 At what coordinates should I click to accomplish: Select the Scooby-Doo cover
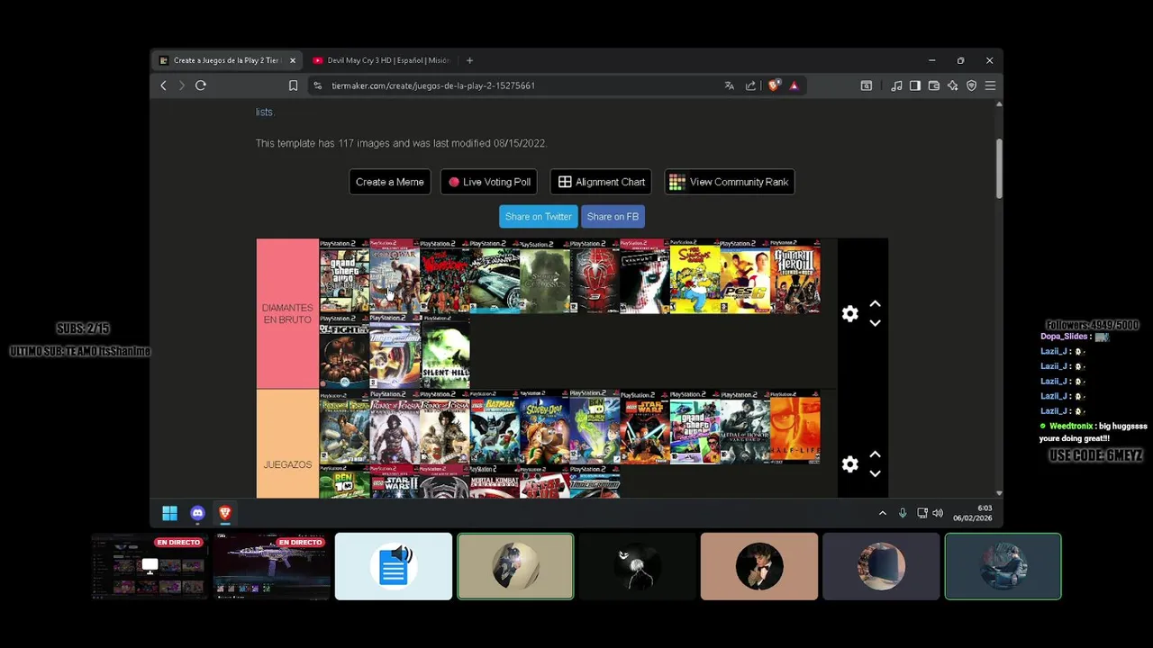(545, 427)
